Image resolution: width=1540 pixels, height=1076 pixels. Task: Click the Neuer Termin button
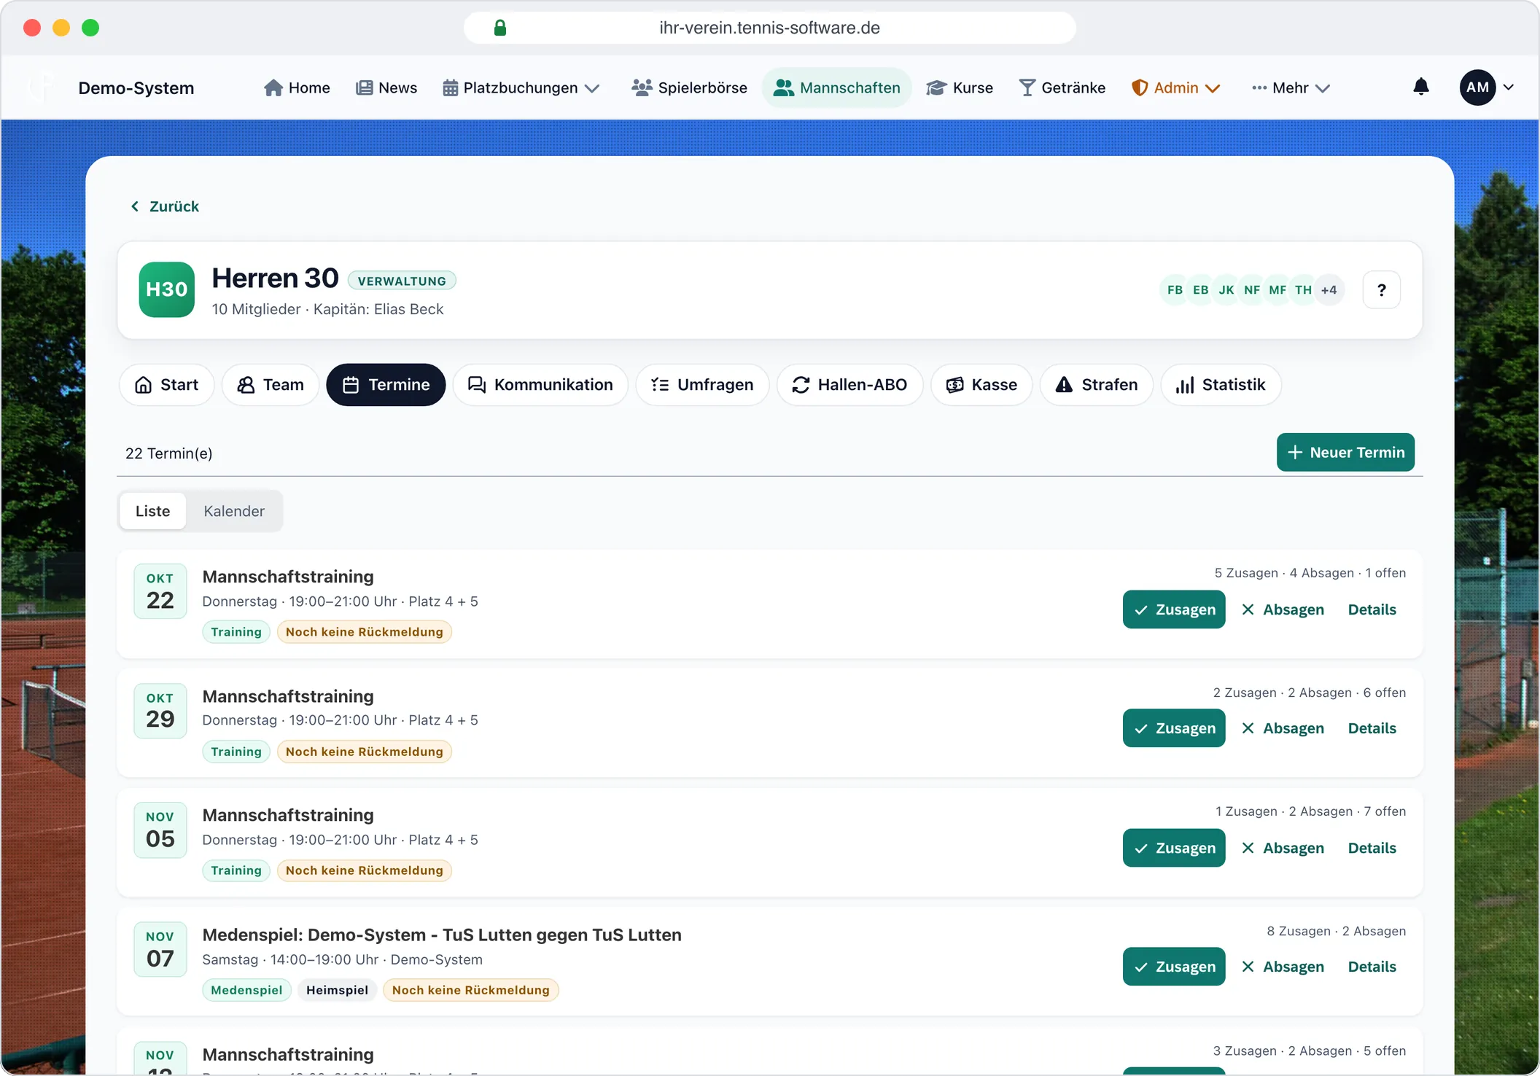click(1345, 452)
